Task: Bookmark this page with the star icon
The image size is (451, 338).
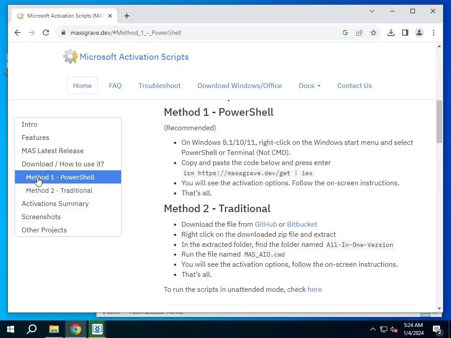Action: point(373,33)
